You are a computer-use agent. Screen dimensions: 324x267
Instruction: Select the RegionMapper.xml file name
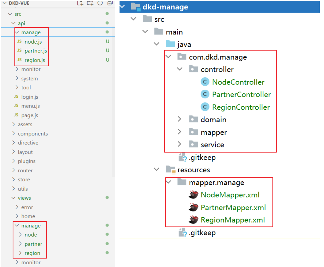233,220
